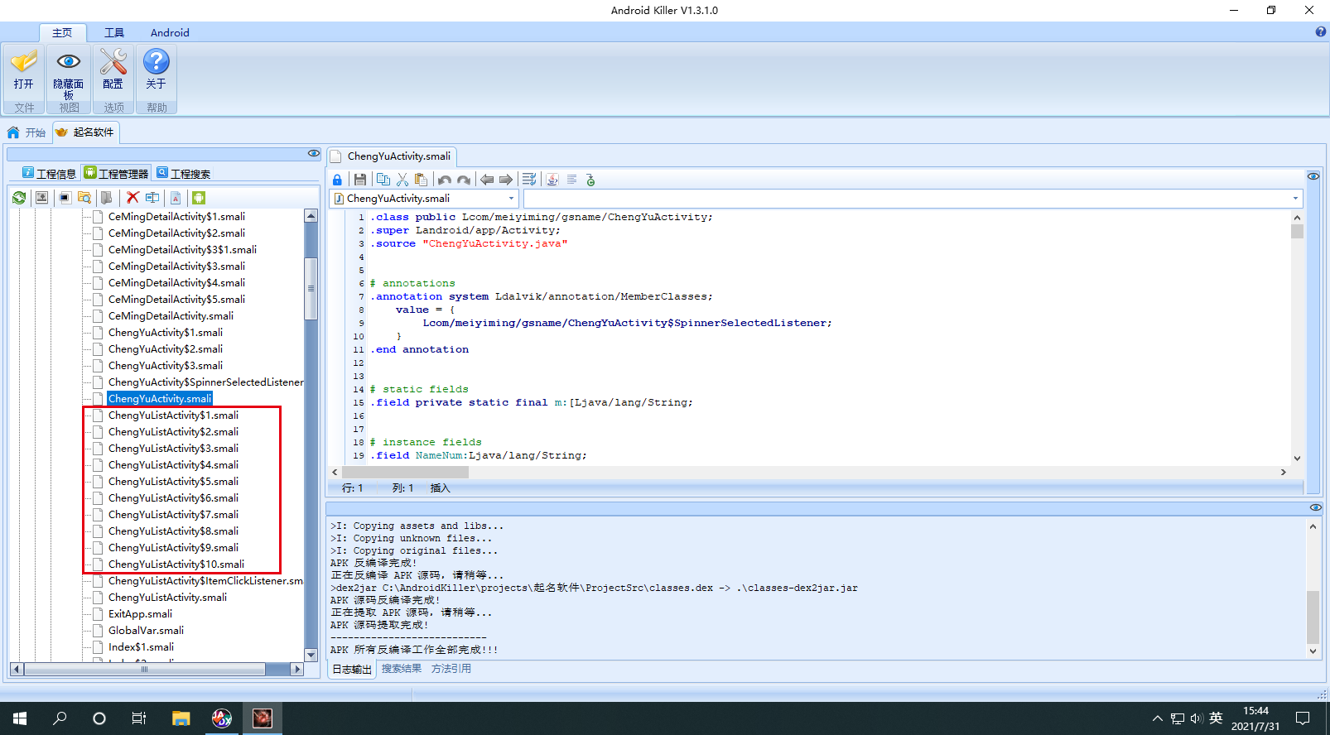This screenshot has height=735, width=1330.
Task: Click the Paste clipboard icon
Action: [x=422, y=180]
